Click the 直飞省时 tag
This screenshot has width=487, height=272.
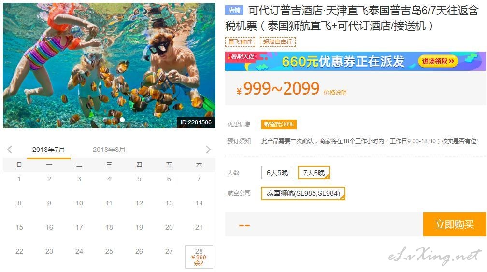[240, 42]
